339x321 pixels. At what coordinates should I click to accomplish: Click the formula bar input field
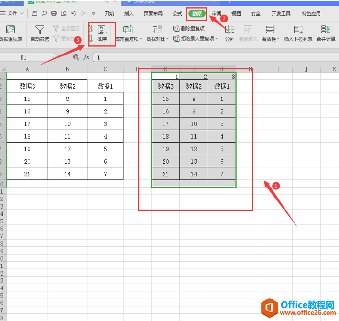pyautogui.click(x=216, y=58)
